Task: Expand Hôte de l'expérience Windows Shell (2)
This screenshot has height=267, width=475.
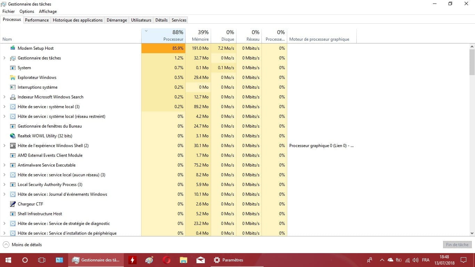Action: pos(4,145)
